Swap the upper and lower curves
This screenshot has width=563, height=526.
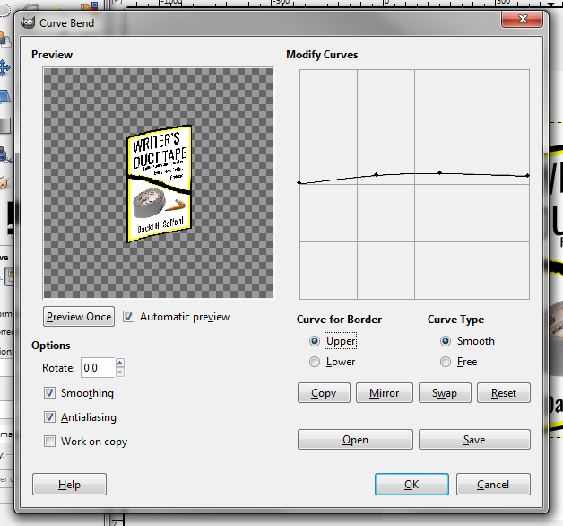tap(444, 393)
